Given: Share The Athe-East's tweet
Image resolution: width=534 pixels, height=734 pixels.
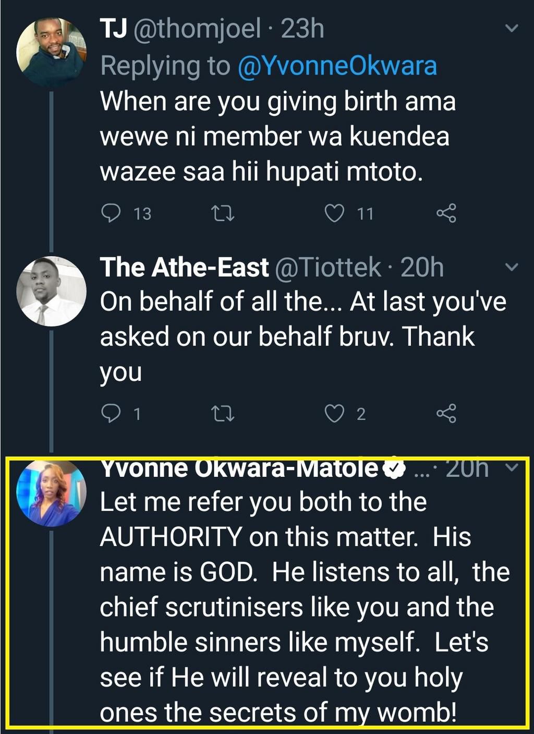Looking at the screenshot, I should pos(446,413).
